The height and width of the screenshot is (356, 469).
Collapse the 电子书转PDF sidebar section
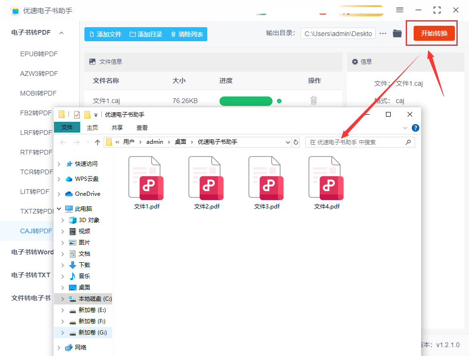coord(61,33)
